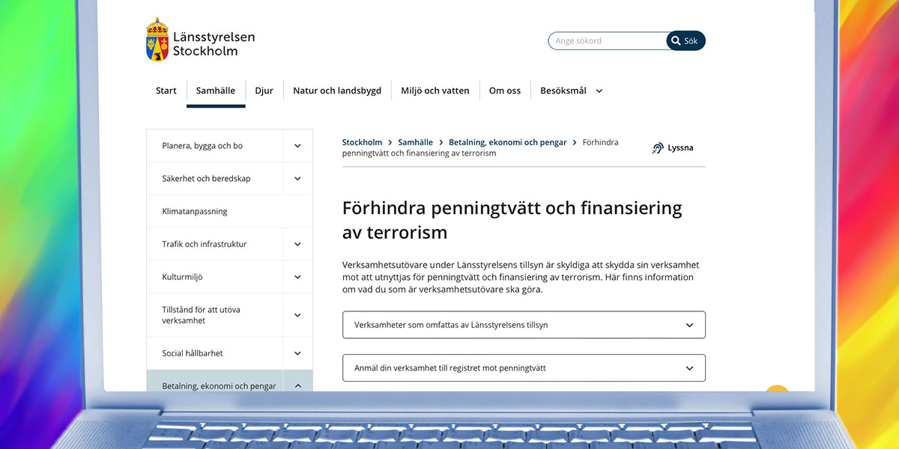Open Klimatanpassning sidebar link
This screenshot has height=449, width=899.
click(x=195, y=212)
